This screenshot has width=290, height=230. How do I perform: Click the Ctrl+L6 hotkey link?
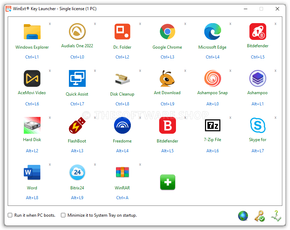click(32, 104)
